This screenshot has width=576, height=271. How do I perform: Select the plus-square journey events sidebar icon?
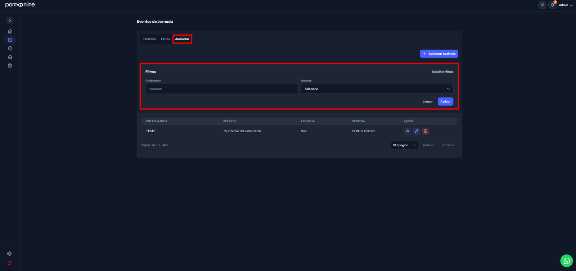[10, 40]
